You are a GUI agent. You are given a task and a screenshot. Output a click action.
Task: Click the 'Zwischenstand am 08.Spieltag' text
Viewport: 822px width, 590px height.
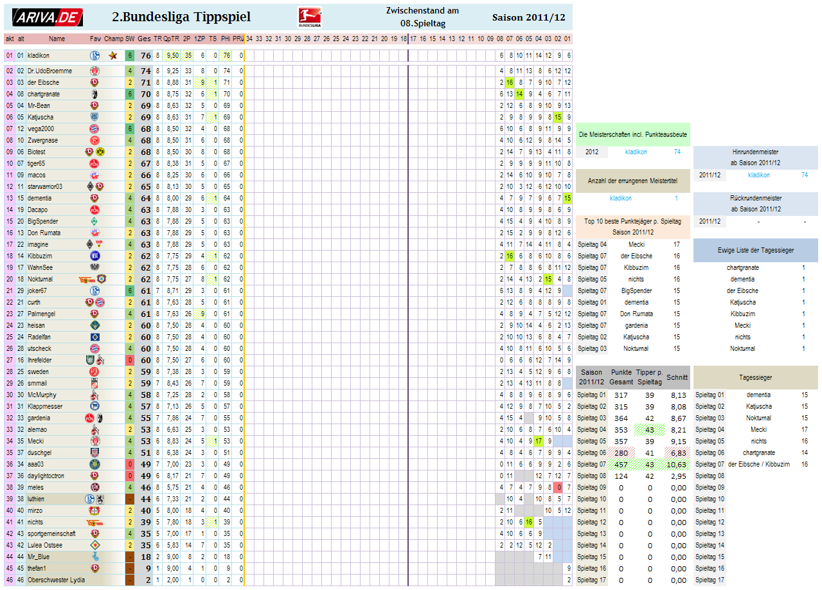(422, 17)
